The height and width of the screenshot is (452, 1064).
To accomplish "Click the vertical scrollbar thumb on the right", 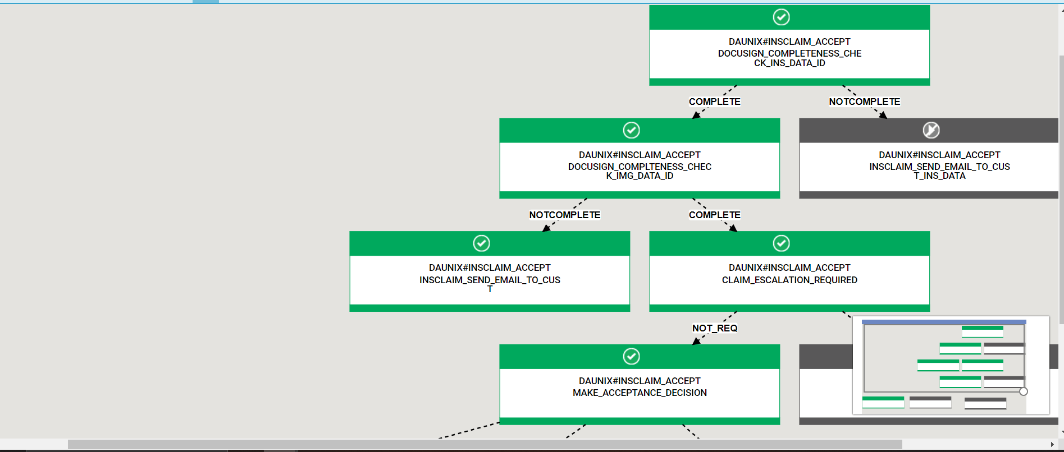I will pos(1061,190).
